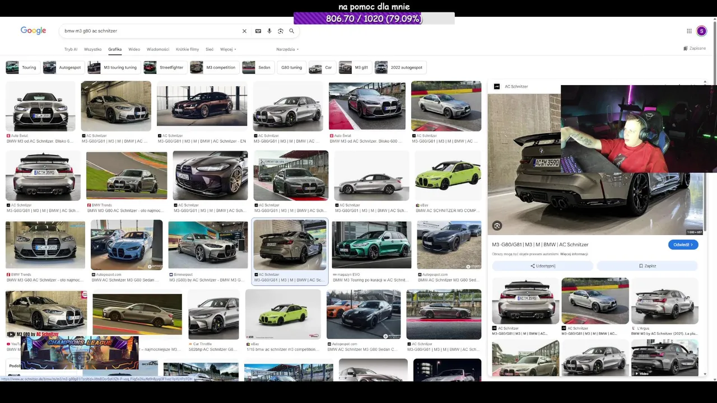Switch to the Tryb AI tab
Viewport: 717px width, 403px height.
pyautogui.click(x=71, y=49)
